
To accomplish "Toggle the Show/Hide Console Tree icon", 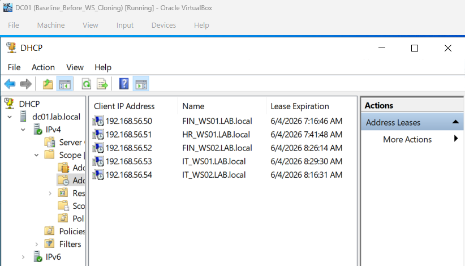I will (x=64, y=84).
